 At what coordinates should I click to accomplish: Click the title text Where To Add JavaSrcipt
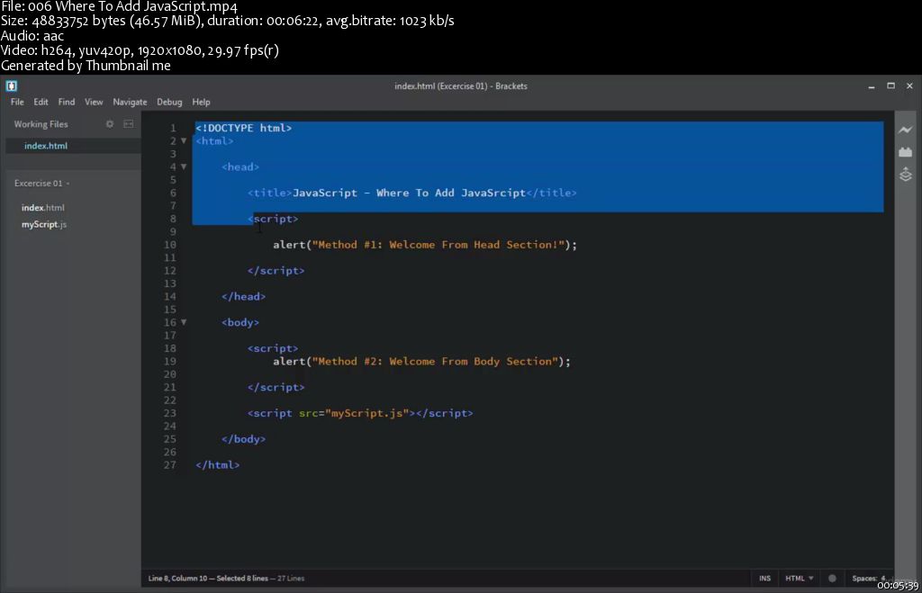pyautogui.click(x=451, y=193)
